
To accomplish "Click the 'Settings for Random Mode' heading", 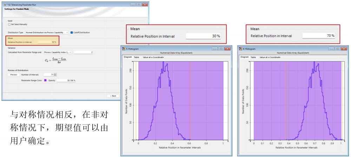I will tap(16, 9).
